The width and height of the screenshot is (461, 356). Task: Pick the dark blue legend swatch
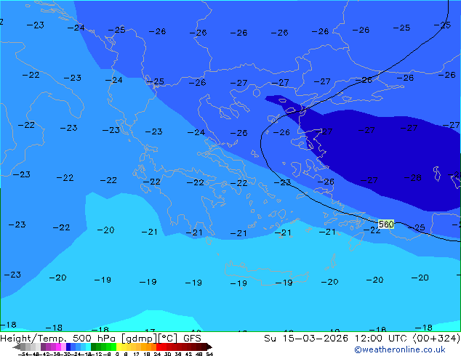[68, 347]
